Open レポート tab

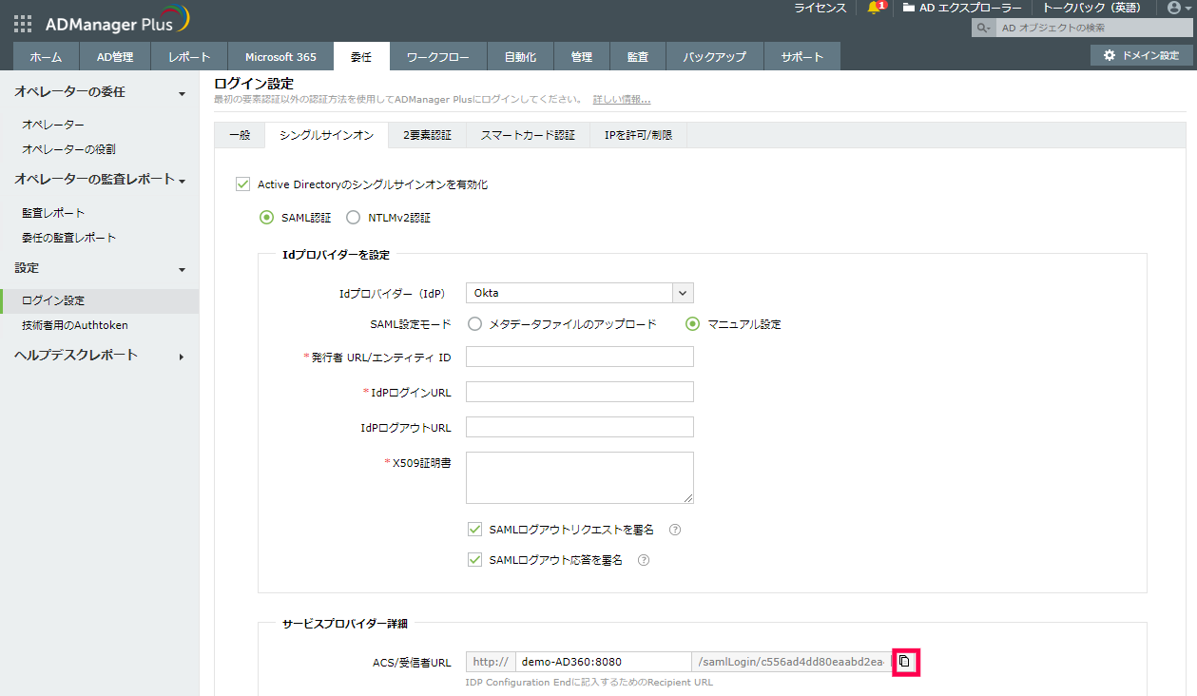point(190,57)
